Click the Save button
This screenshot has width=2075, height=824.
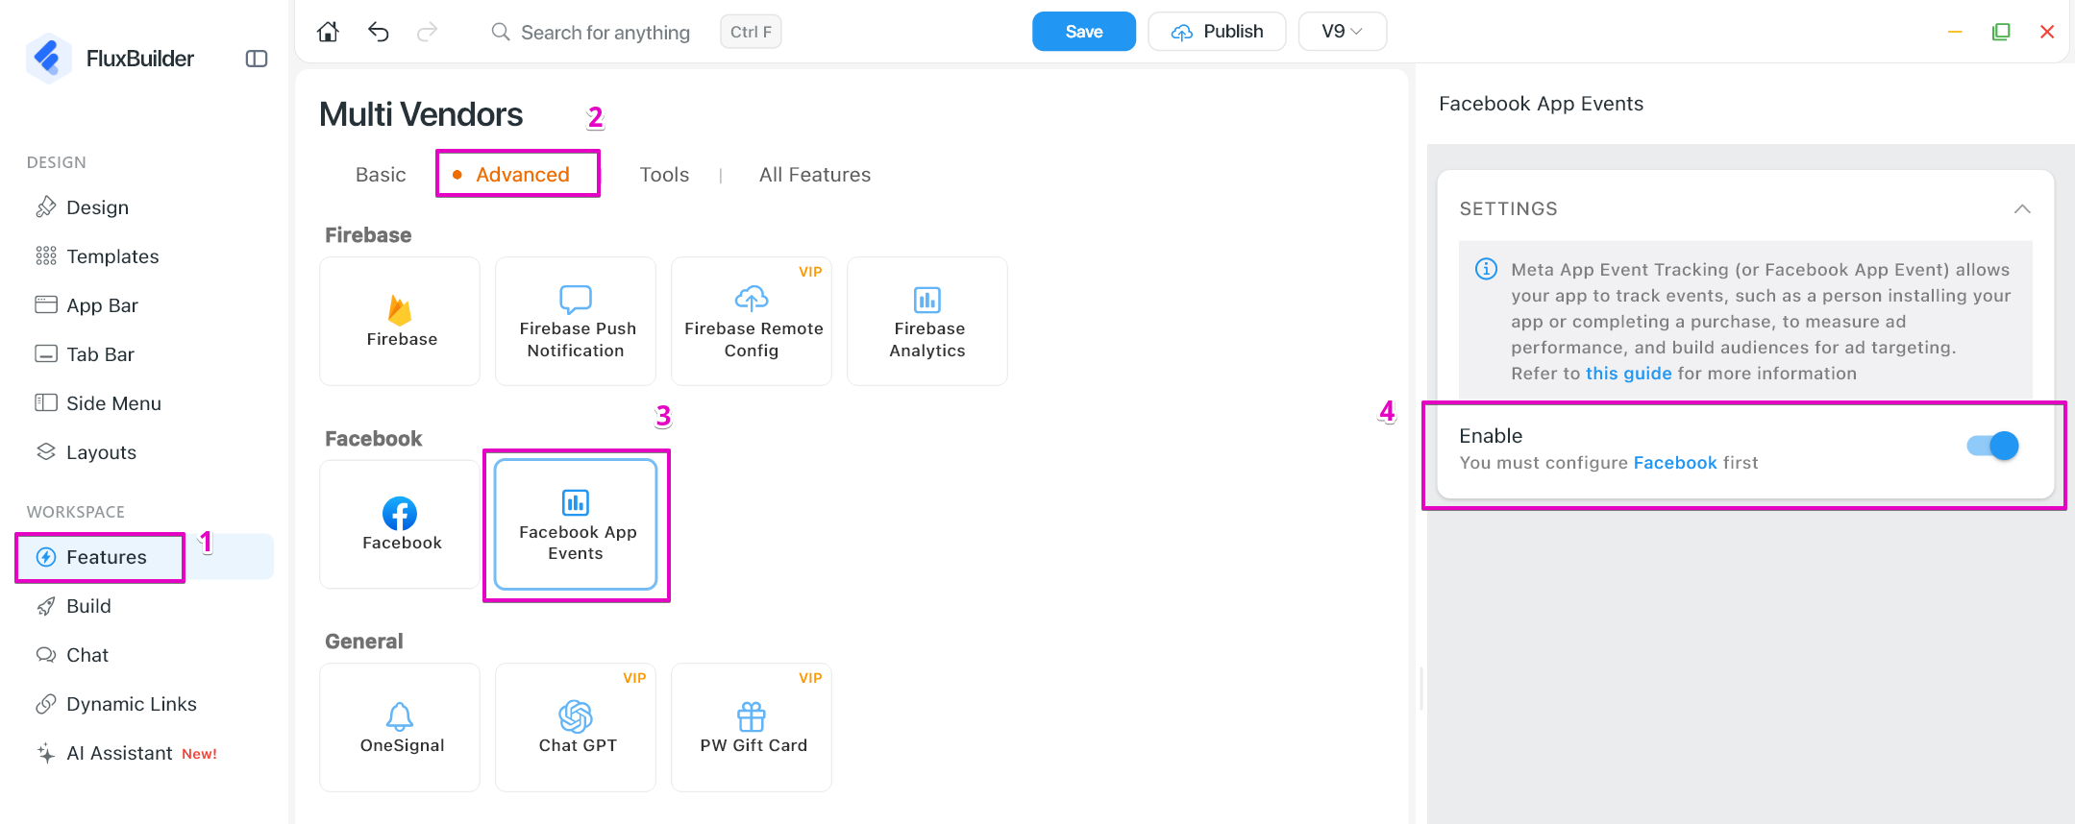(1084, 32)
